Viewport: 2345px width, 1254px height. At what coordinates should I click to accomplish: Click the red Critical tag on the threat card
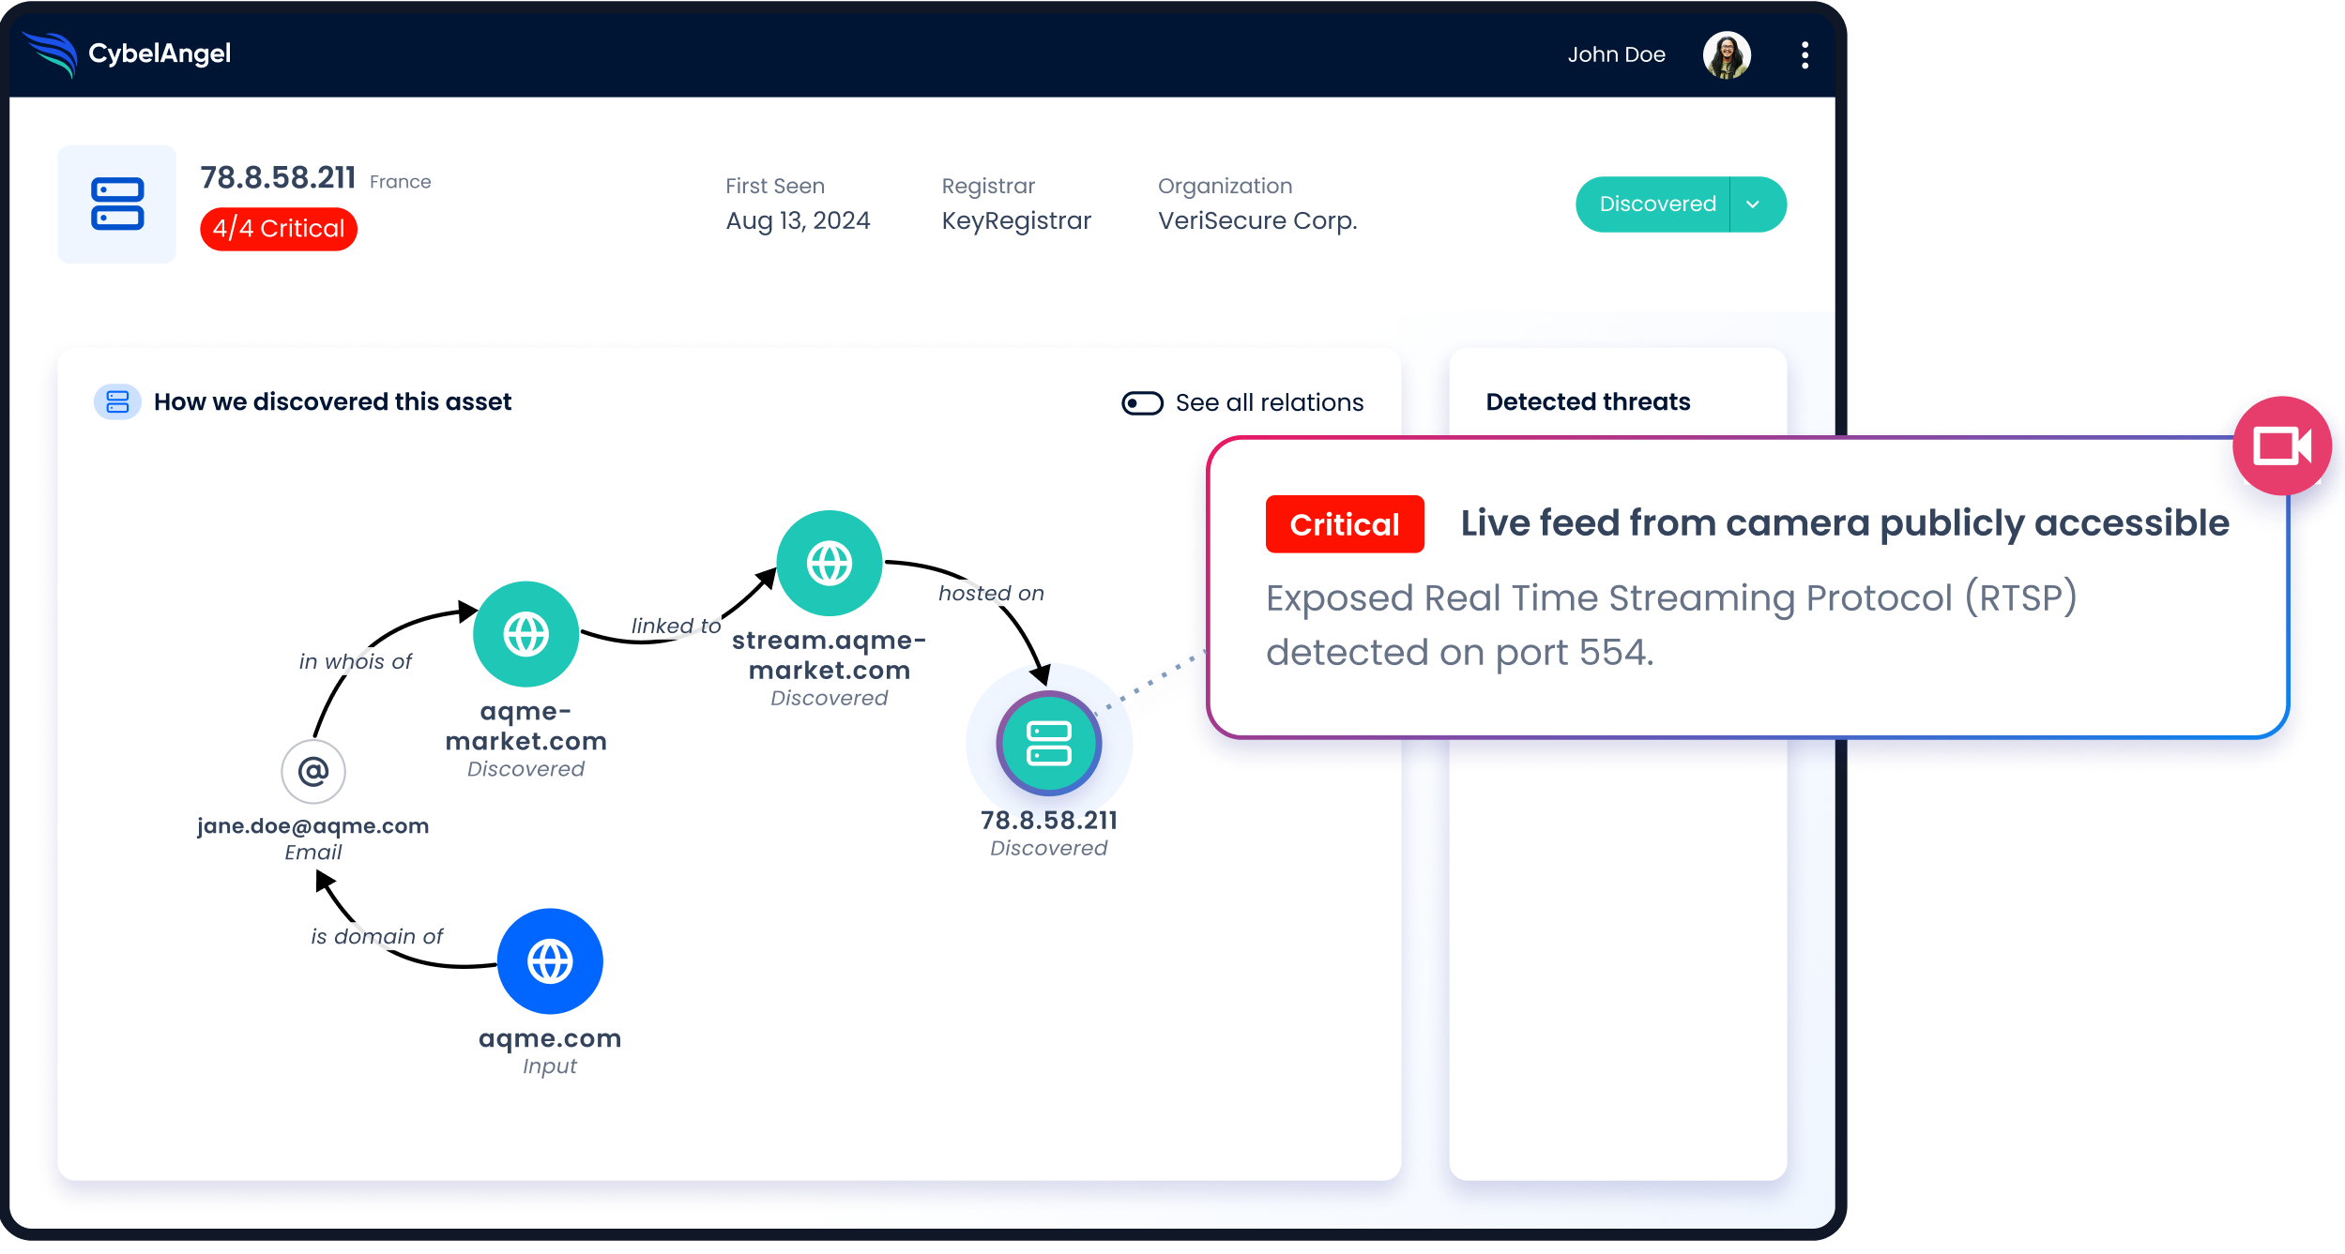pyautogui.click(x=1344, y=524)
